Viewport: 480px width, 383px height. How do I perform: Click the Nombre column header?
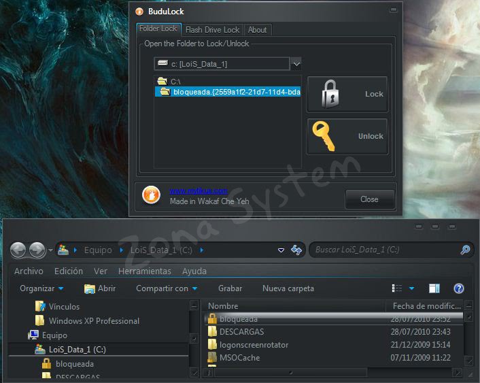293,305
